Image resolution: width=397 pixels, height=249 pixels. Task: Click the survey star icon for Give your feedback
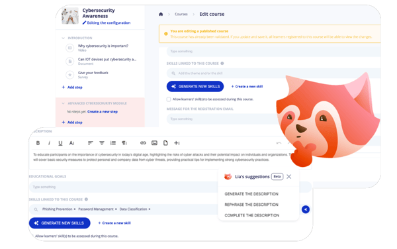(70, 75)
